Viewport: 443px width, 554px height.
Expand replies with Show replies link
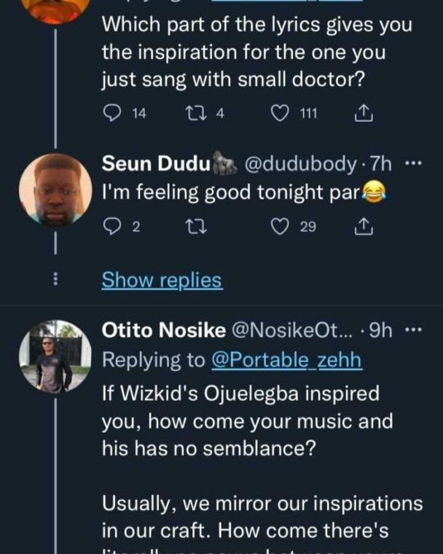pos(162,280)
